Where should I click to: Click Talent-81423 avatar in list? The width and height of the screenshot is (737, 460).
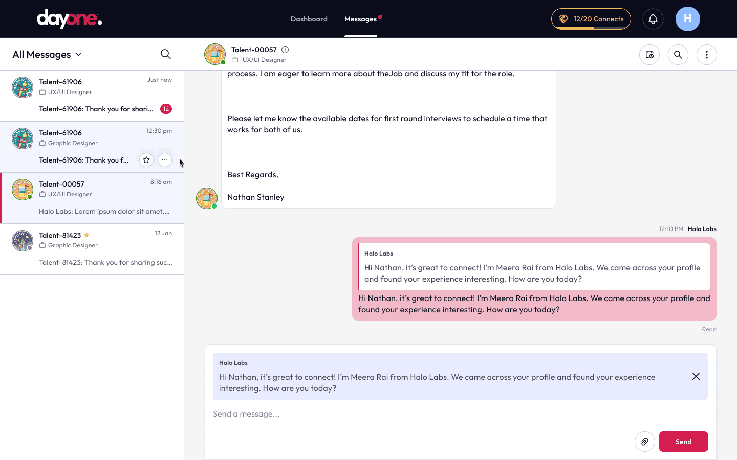(23, 241)
